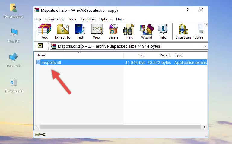The height and width of the screenshot is (144, 232).
Task: Sort by the Size column header
Action: 135,55
